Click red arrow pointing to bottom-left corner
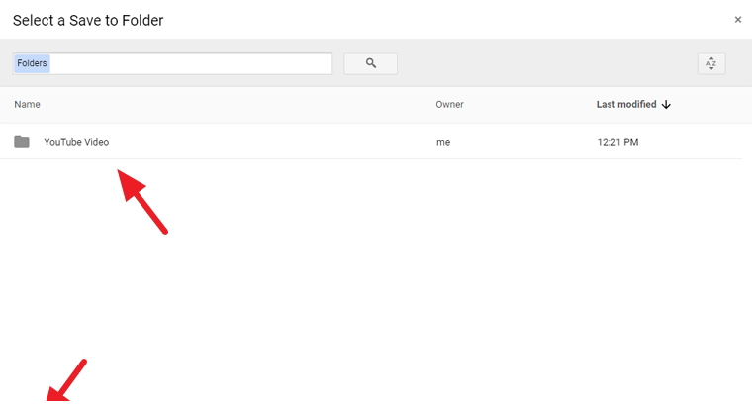The width and height of the screenshot is (752, 417). click(x=67, y=381)
